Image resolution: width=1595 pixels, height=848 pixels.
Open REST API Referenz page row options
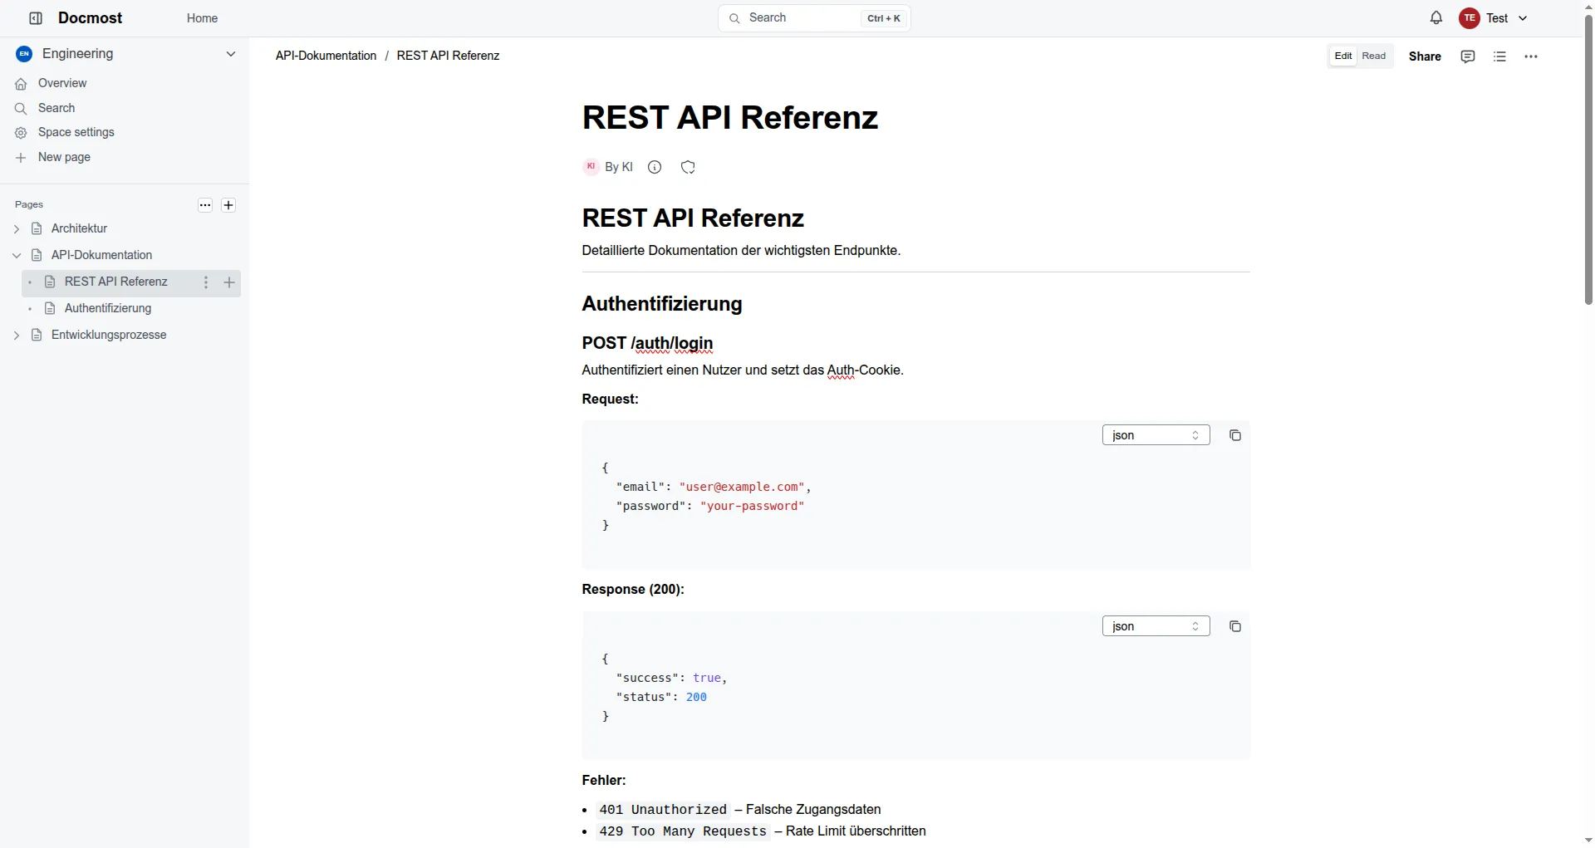pos(206,282)
